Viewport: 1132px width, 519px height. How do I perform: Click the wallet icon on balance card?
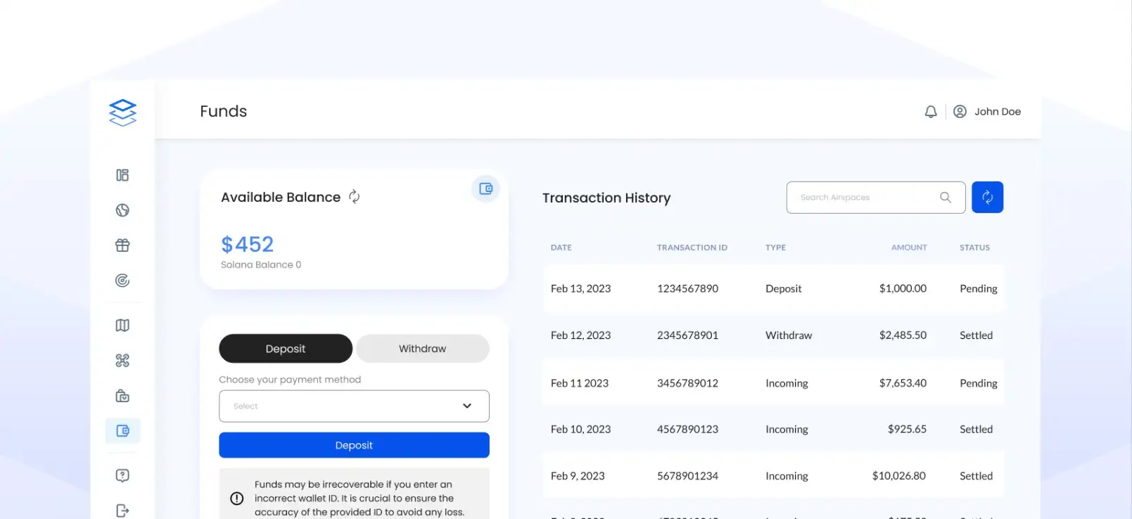point(485,188)
